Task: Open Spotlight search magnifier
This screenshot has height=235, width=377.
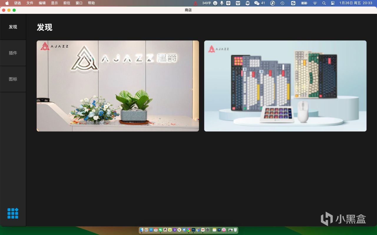Action: 324,3
